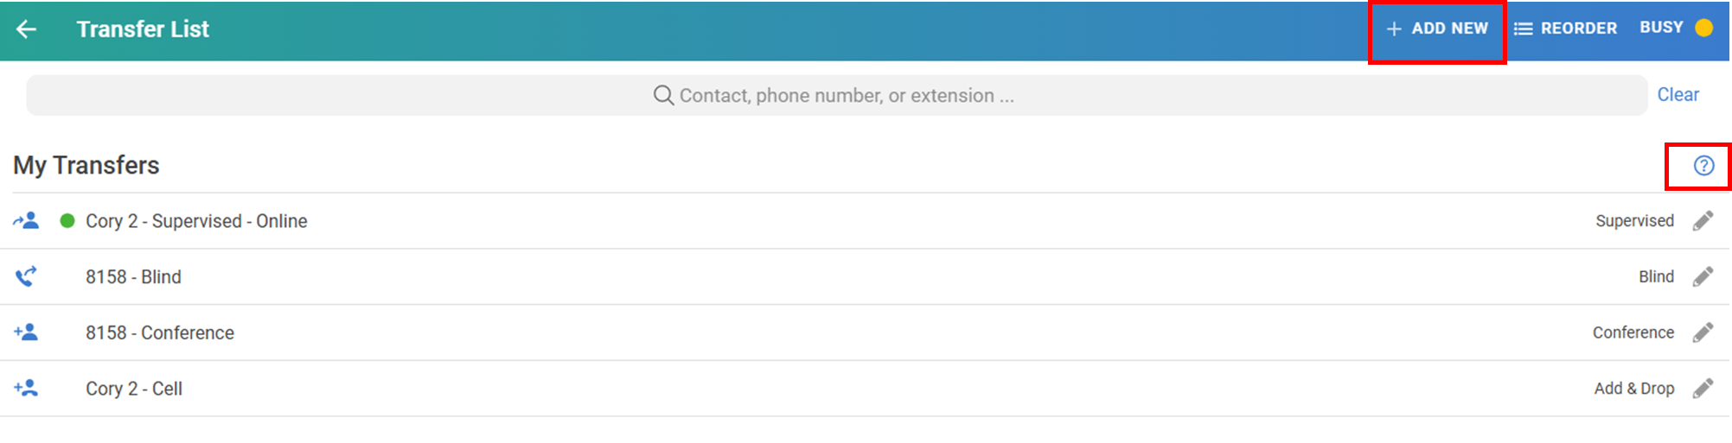This screenshot has height=443, width=1732.
Task: Click the blind transfer phone icon
Action: click(26, 277)
